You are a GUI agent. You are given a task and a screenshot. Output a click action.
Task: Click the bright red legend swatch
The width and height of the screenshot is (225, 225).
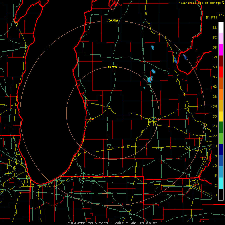point(221,72)
